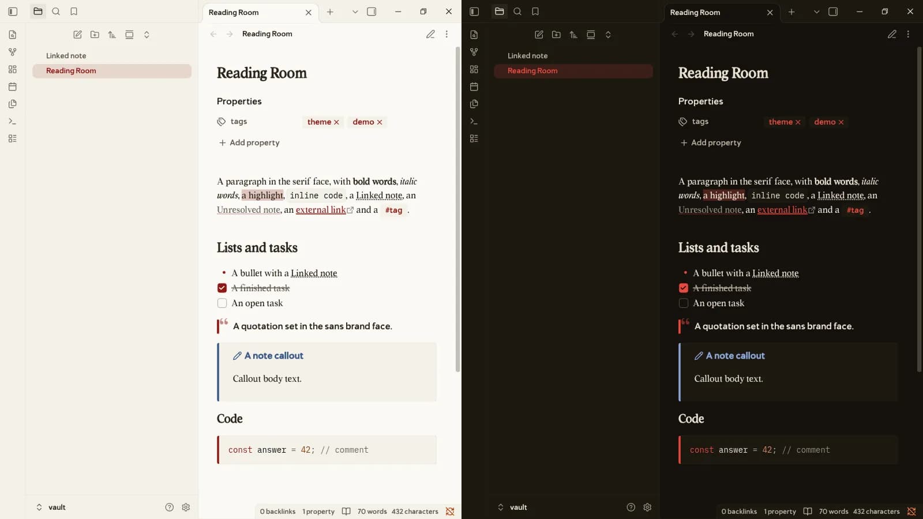Expand or collapse all folders in dark window
Viewport: 923px width, 519px height.
608,35
